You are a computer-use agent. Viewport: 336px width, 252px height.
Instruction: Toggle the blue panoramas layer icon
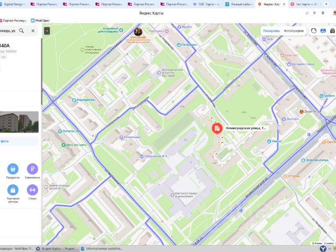coord(323,30)
